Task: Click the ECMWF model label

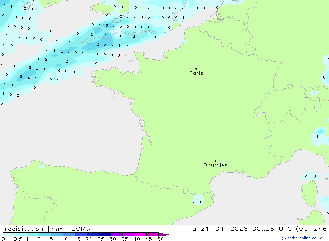Action: tap(83, 229)
